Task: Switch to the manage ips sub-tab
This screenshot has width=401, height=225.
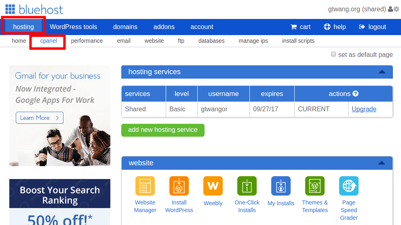Action: click(x=253, y=41)
